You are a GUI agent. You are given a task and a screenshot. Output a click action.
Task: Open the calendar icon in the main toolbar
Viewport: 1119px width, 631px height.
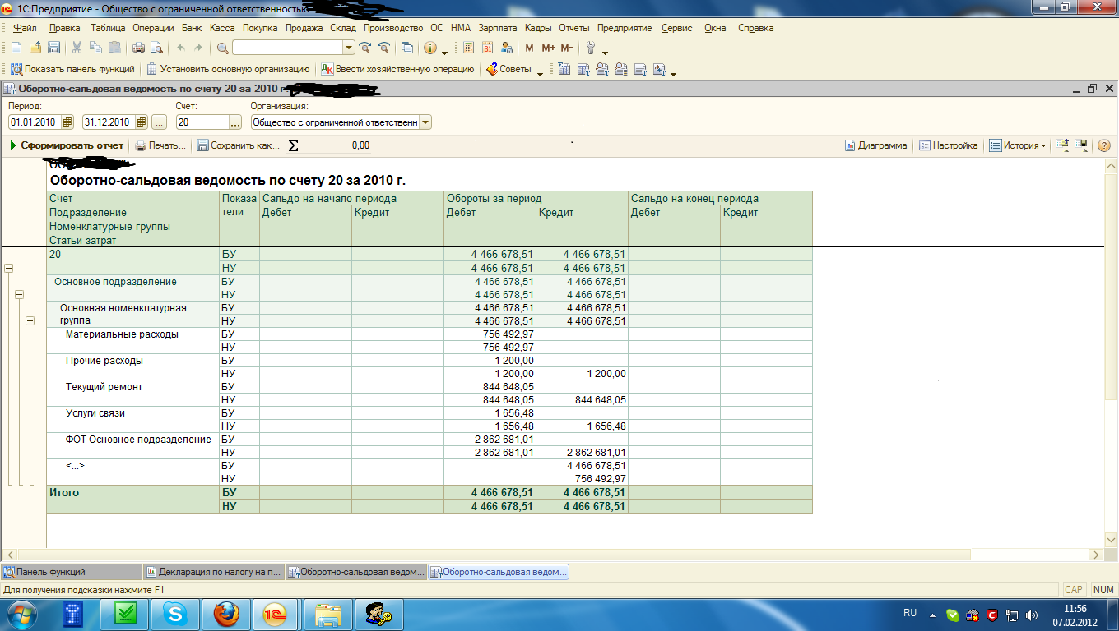(487, 48)
